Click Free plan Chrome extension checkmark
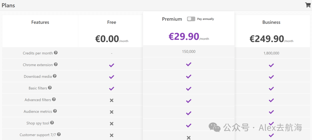 (x=112, y=65)
